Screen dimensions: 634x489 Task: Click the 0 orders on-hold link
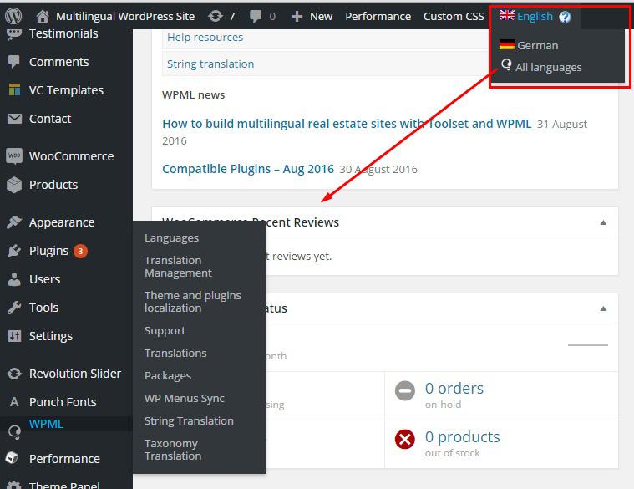[454, 389]
